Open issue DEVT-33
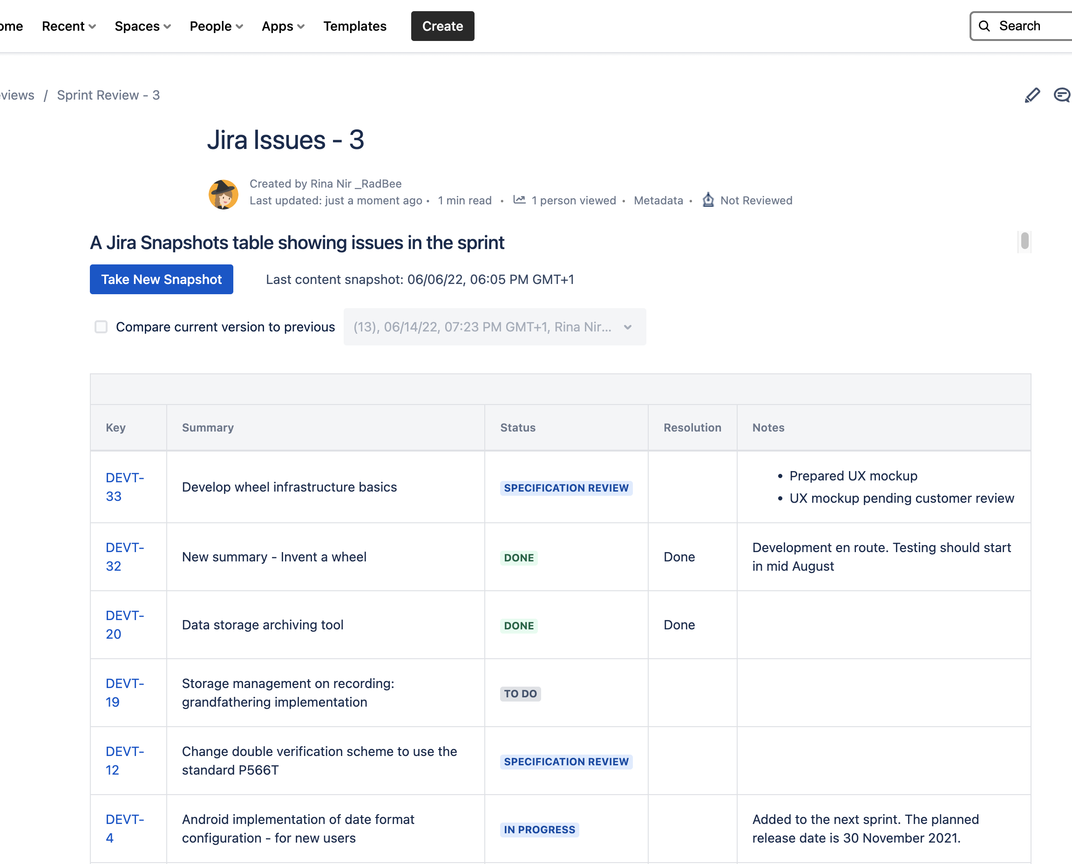 [124, 487]
